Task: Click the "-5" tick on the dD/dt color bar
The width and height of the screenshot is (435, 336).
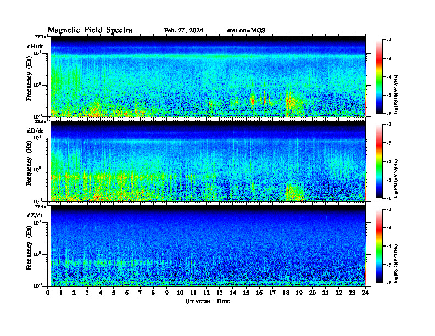Action: tap(389, 180)
